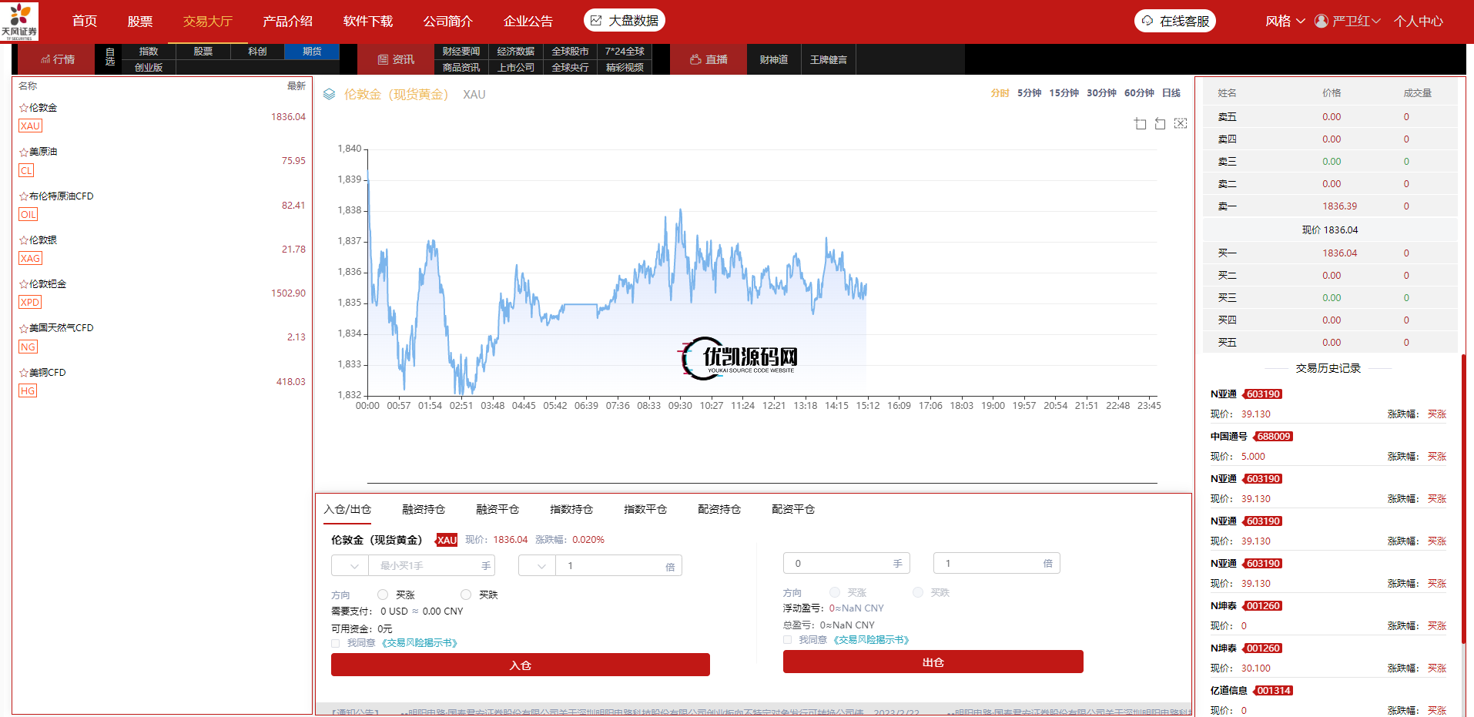This screenshot has height=717, width=1474.
Task: Click the star next to 伦敦银
Action: point(24,240)
